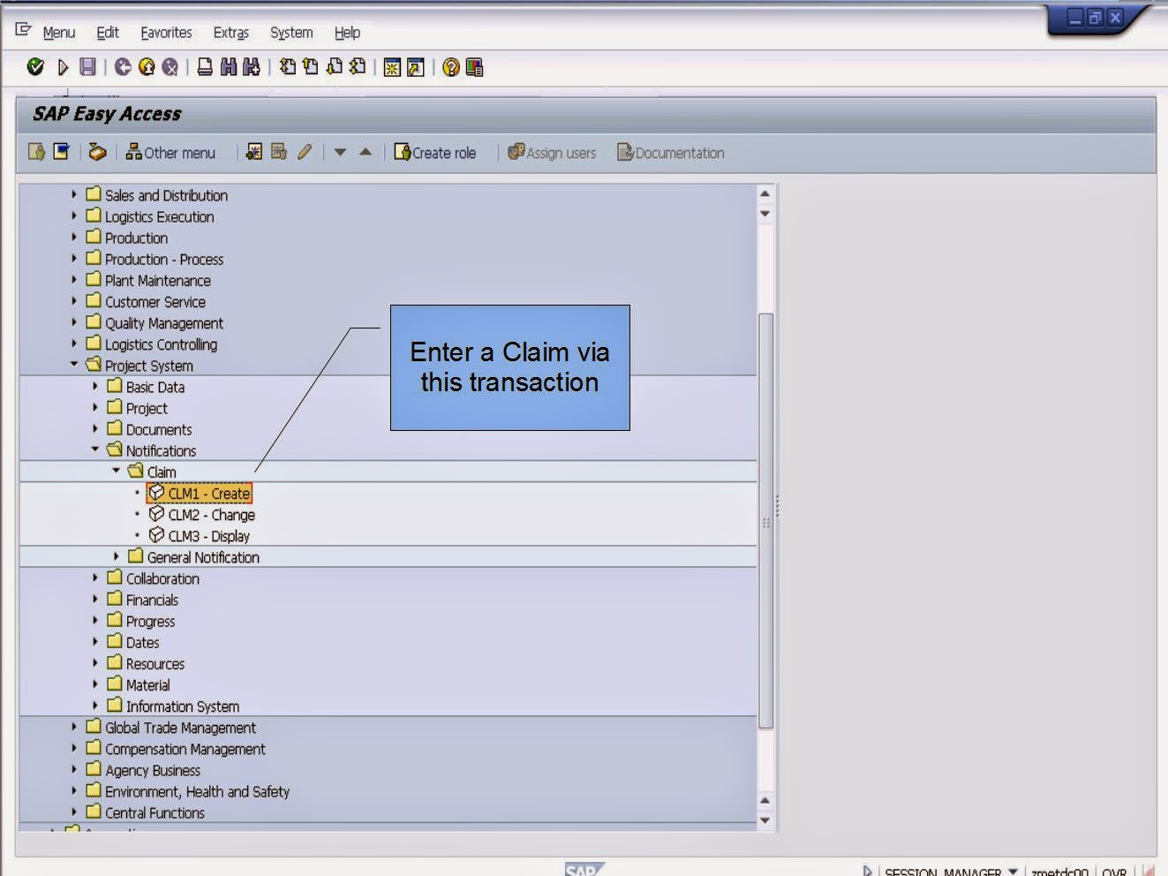Click the tree scrollbar bottom down arrow
This screenshot has height=876, width=1168.
tap(765, 820)
